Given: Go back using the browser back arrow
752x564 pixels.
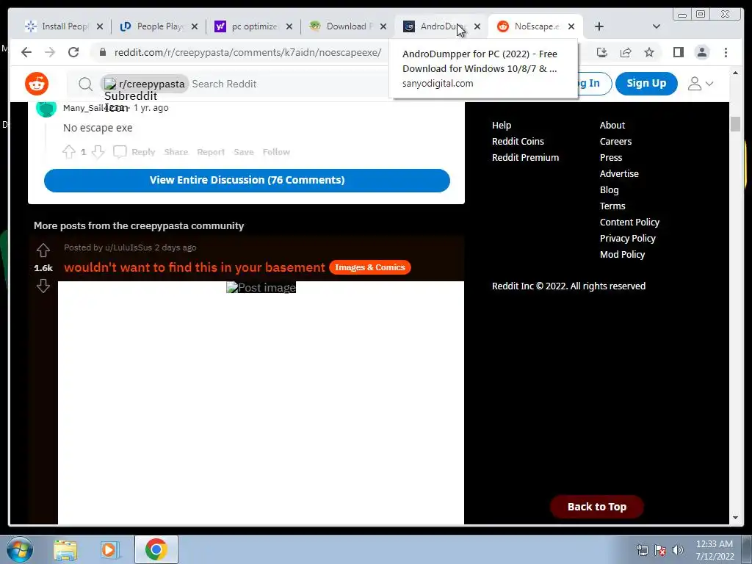Looking at the screenshot, I should 26,52.
